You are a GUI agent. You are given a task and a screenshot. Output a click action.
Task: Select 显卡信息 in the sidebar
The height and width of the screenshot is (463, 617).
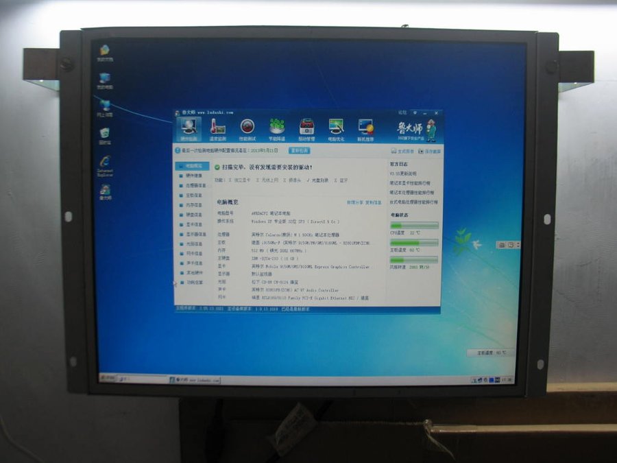[192, 224]
